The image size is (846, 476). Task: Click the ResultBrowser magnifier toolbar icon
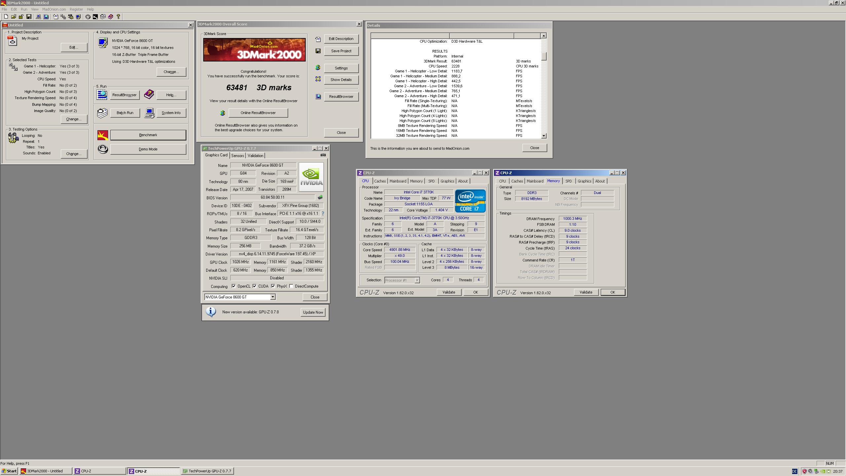(46, 17)
